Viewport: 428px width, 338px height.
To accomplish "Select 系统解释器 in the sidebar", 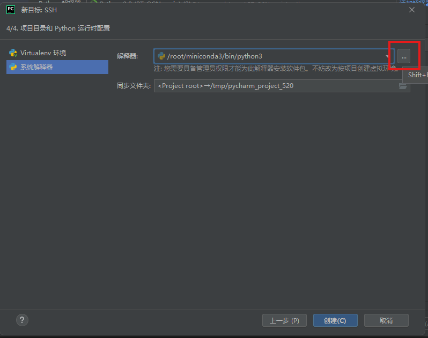I will pyautogui.click(x=57, y=67).
